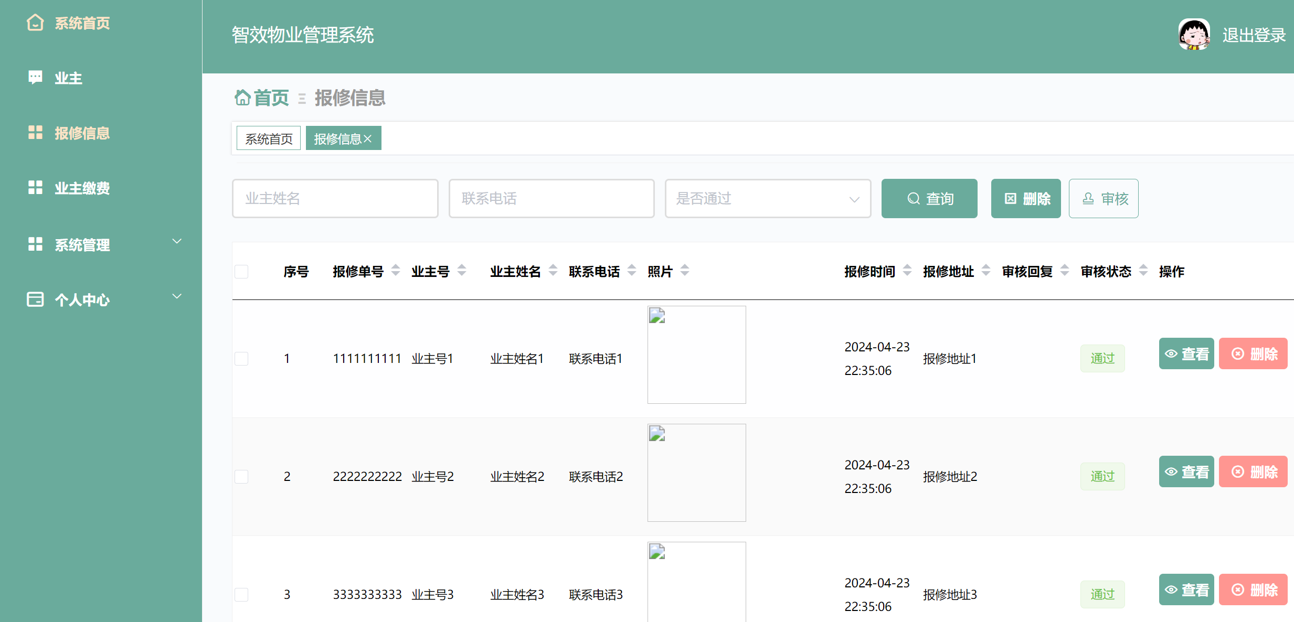Click the 查询 search button
This screenshot has height=622, width=1294.
tap(929, 199)
